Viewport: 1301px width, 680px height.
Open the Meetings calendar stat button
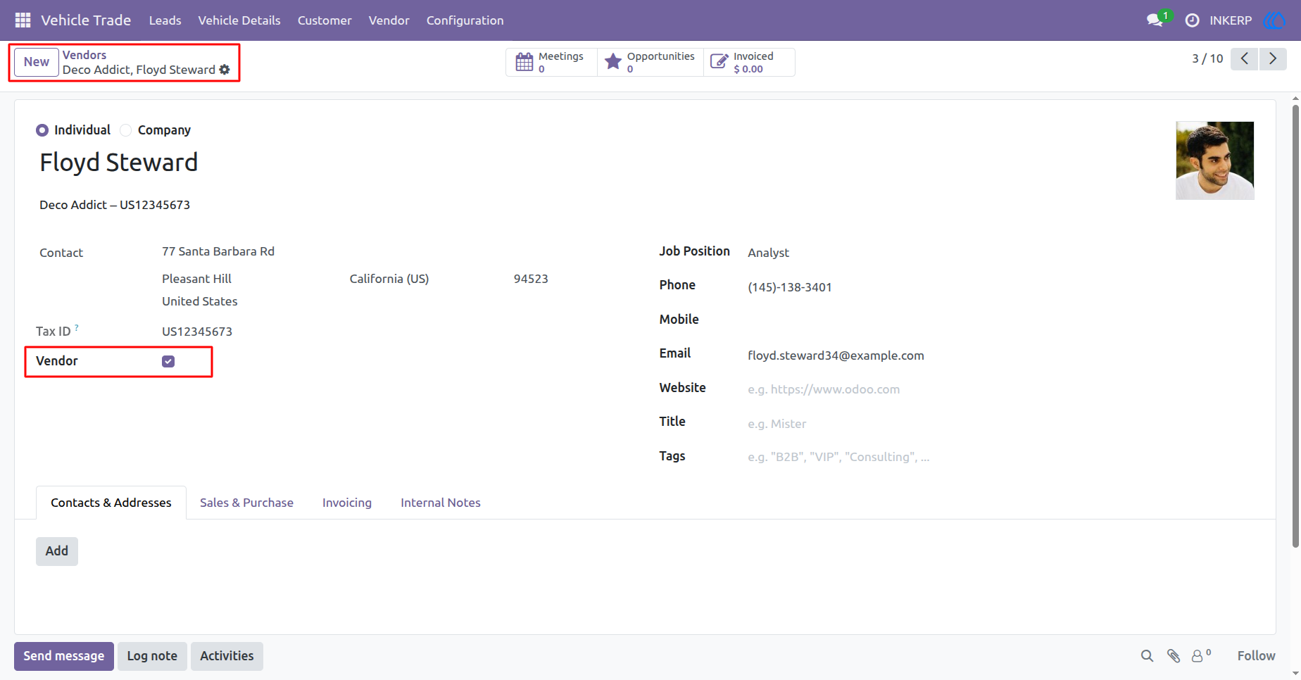551,62
